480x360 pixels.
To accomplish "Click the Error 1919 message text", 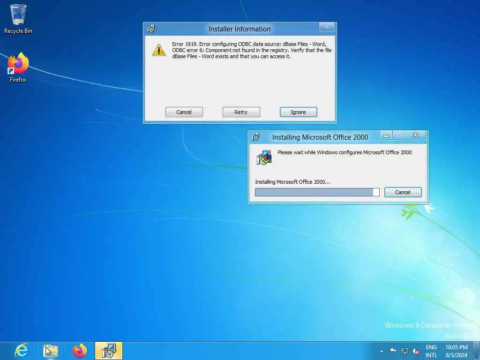I will (x=252, y=50).
